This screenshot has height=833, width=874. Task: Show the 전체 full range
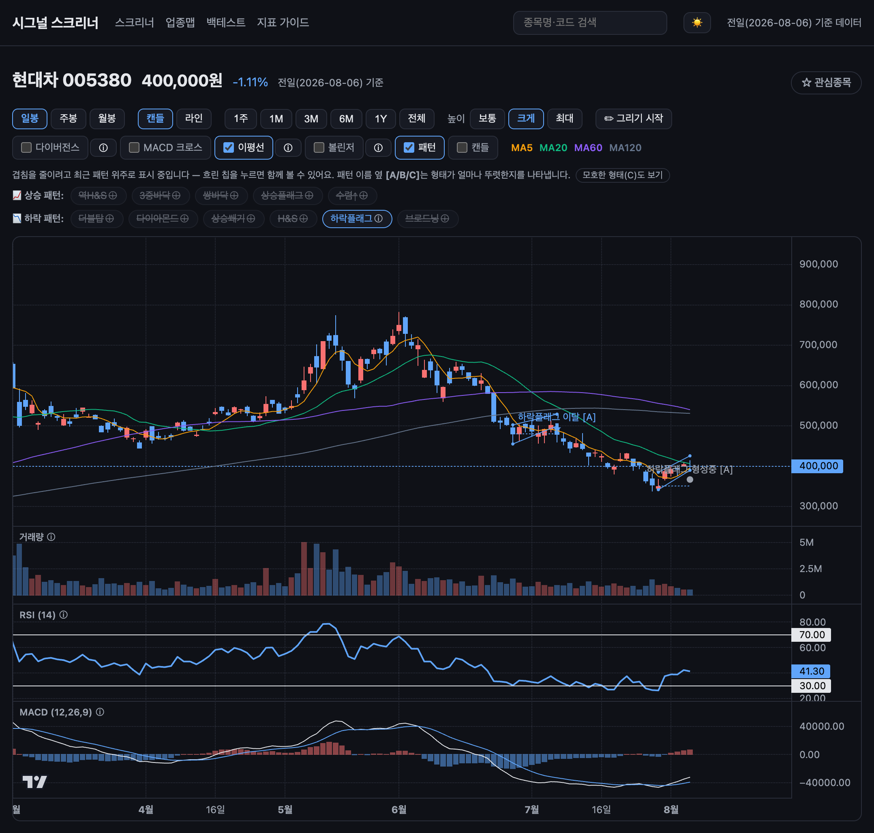[417, 119]
